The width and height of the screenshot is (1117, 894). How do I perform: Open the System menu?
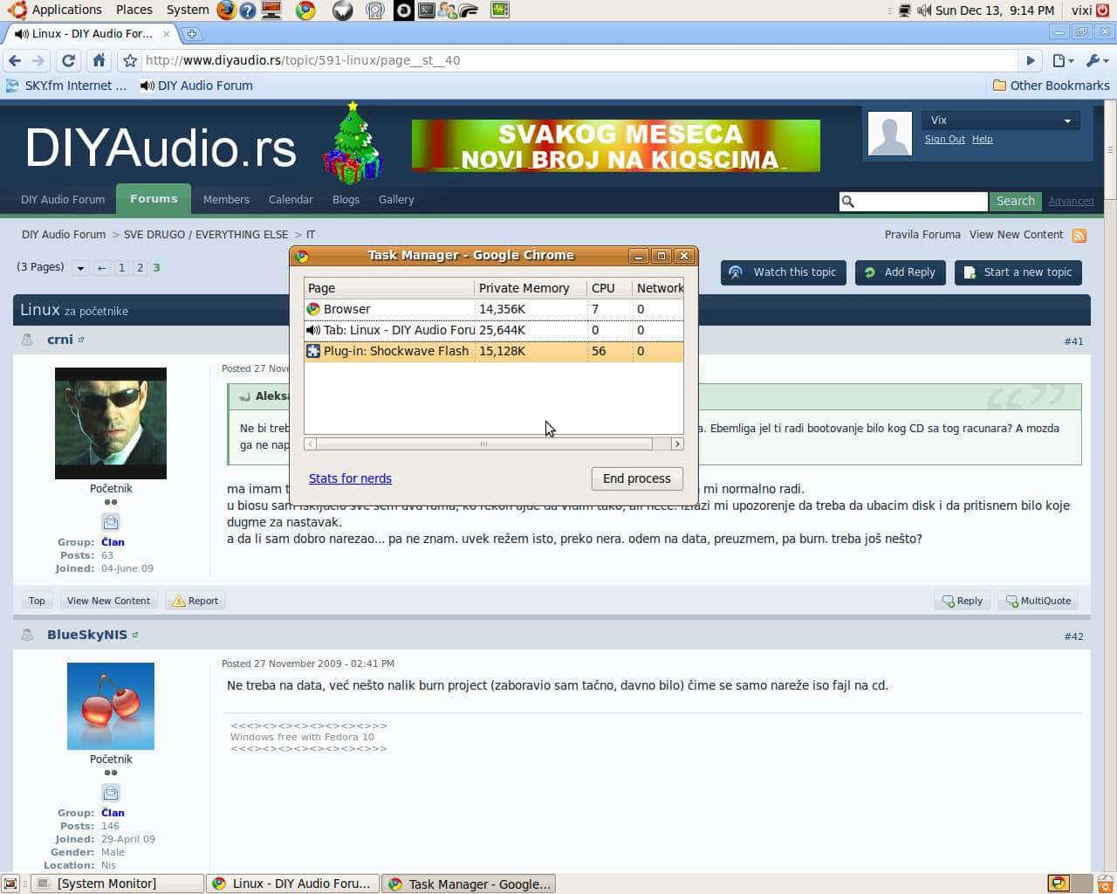point(188,10)
